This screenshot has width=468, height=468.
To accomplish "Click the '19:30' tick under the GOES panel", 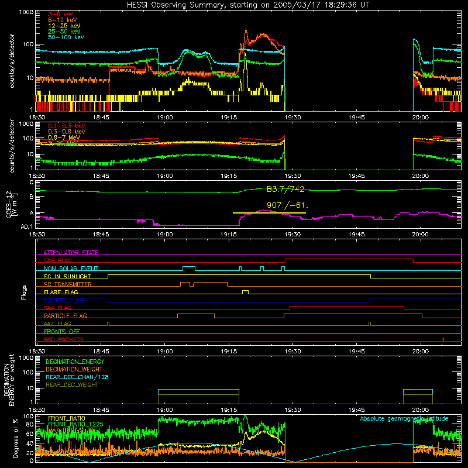I will 292,235.
